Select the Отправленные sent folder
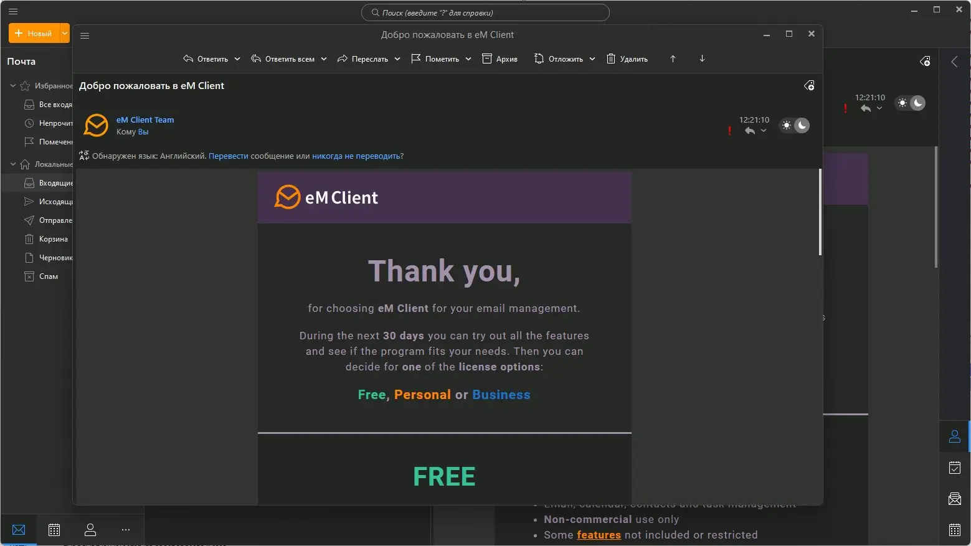 point(47,220)
